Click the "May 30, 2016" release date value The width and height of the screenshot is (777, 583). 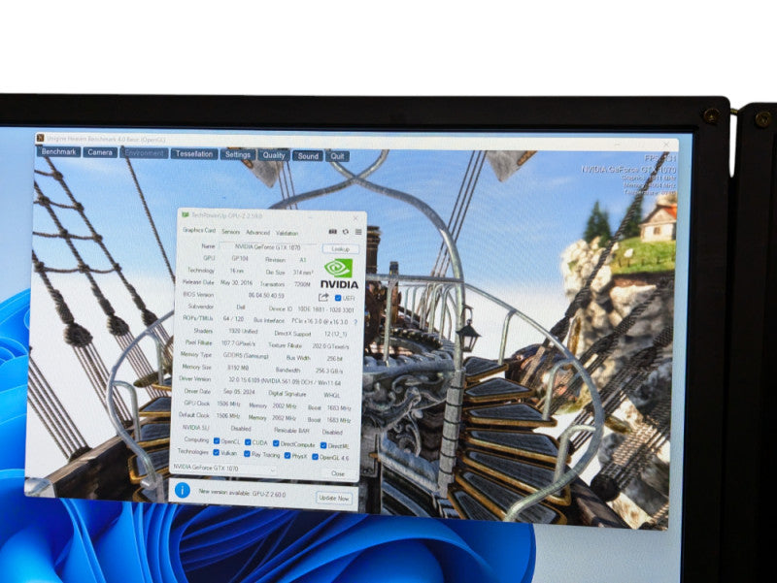[x=236, y=282]
